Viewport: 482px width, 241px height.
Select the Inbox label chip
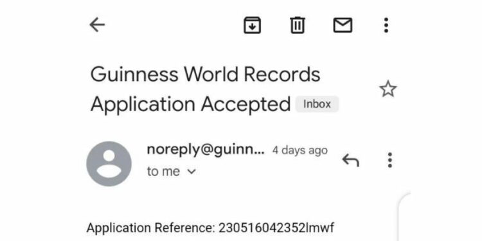[x=317, y=104]
